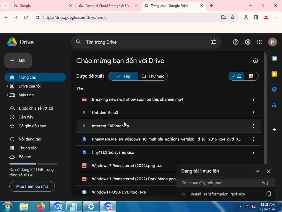The image size is (282, 212).
Task: Cancel upload with Huỷ link
Action: [x=265, y=183]
